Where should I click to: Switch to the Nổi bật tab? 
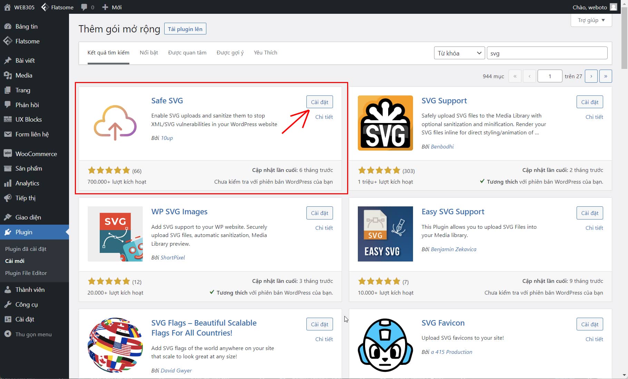coord(148,52)
